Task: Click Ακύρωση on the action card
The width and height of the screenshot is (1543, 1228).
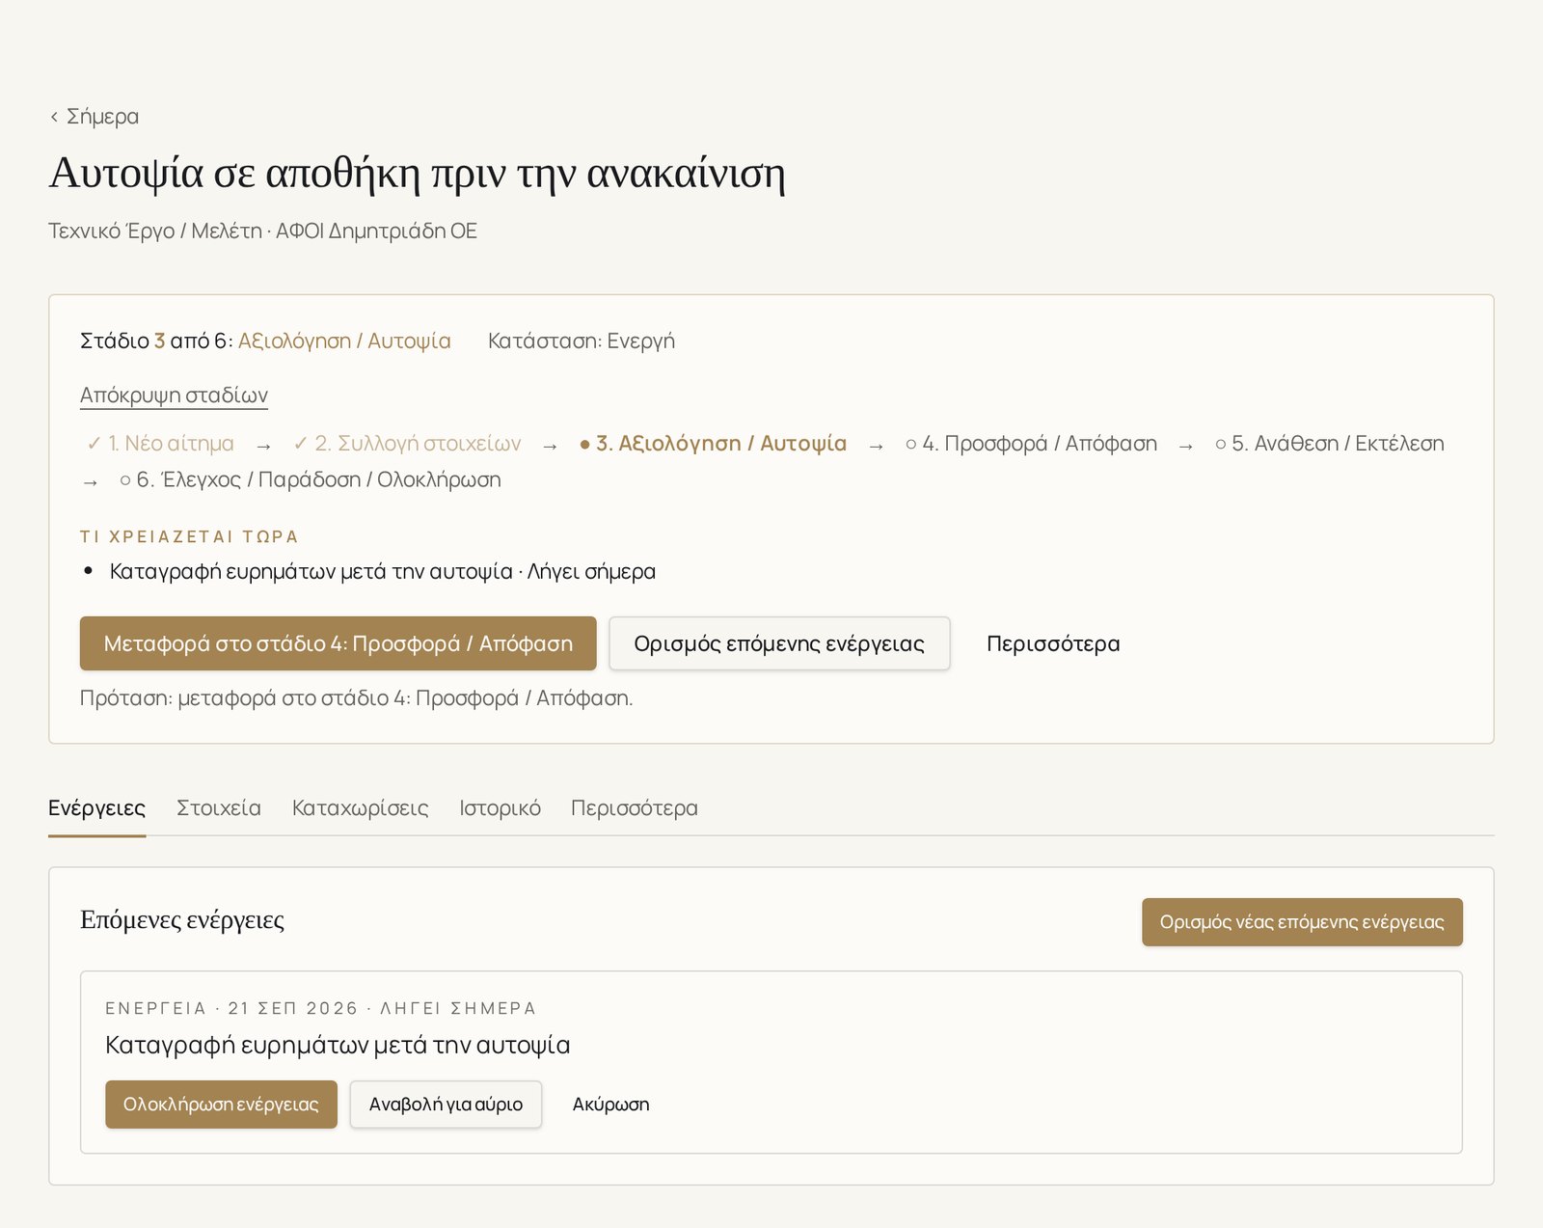Action: 611,1105
